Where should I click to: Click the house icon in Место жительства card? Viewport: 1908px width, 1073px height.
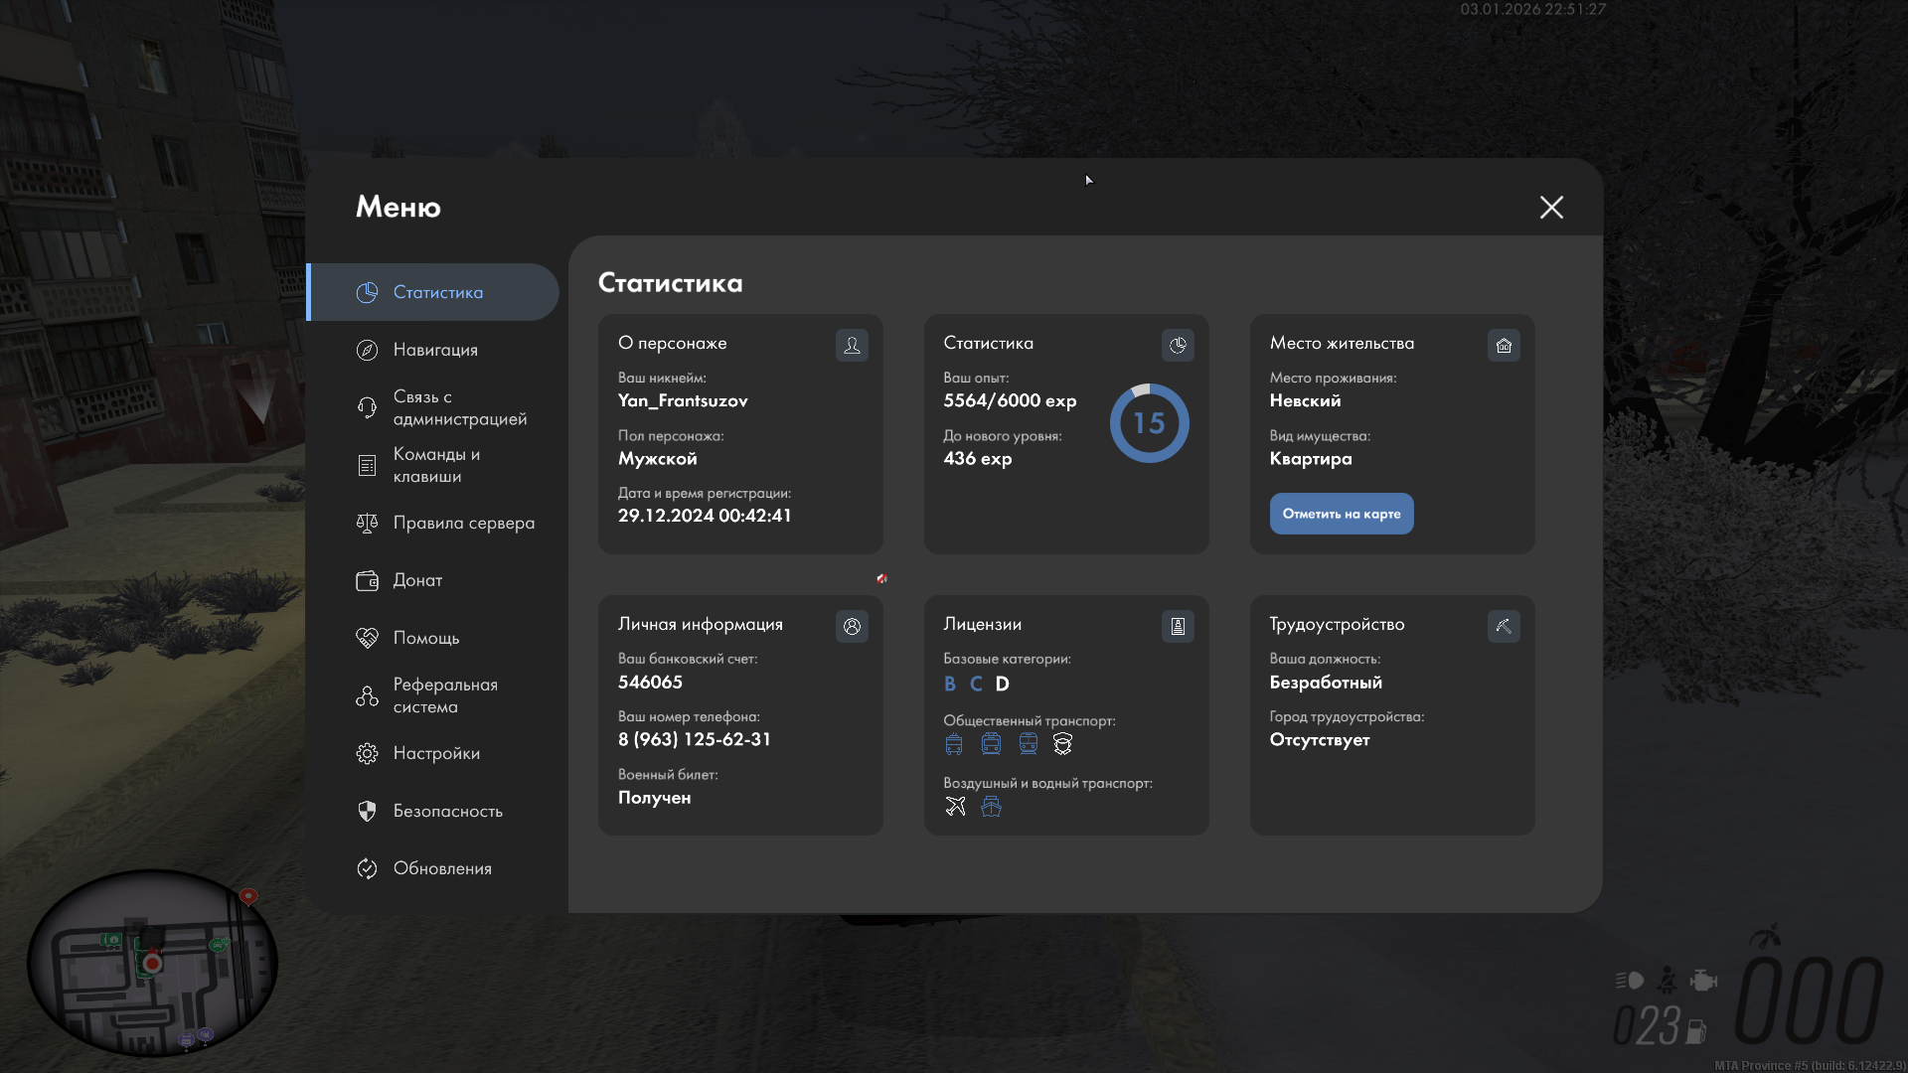(x=1504, y=345)
